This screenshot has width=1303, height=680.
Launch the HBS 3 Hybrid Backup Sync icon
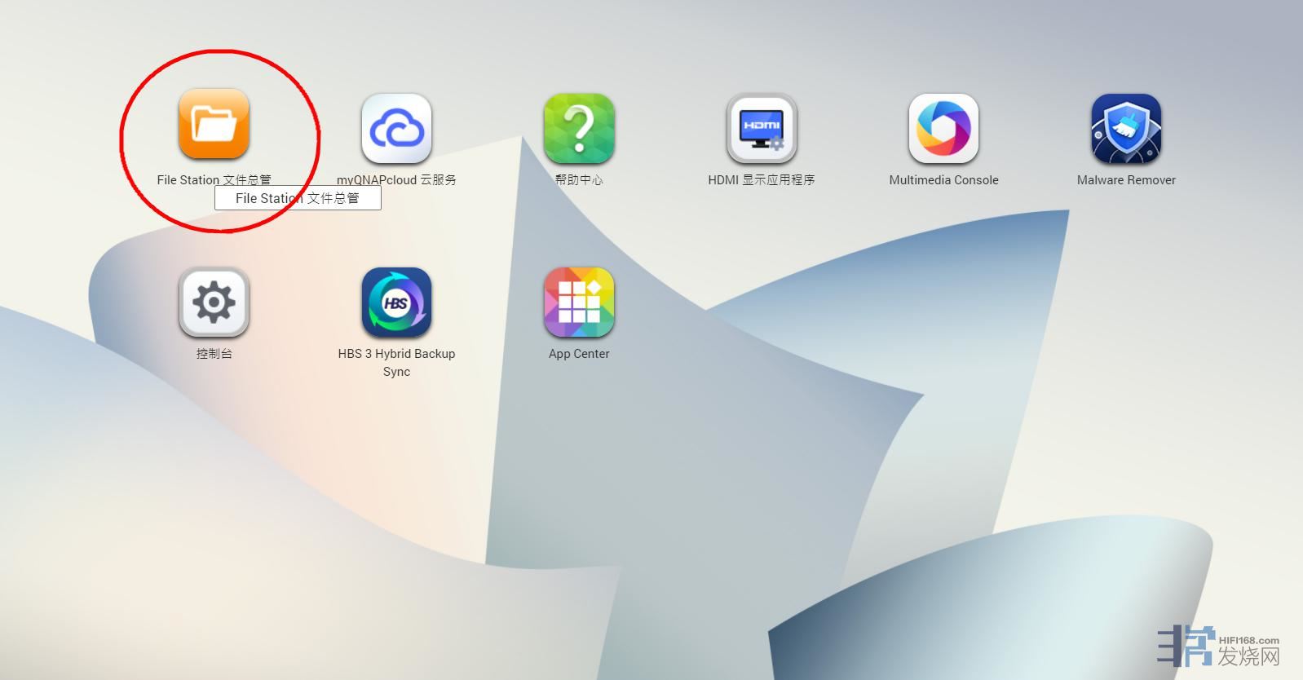pyautogui.click(x=396, y=302)
